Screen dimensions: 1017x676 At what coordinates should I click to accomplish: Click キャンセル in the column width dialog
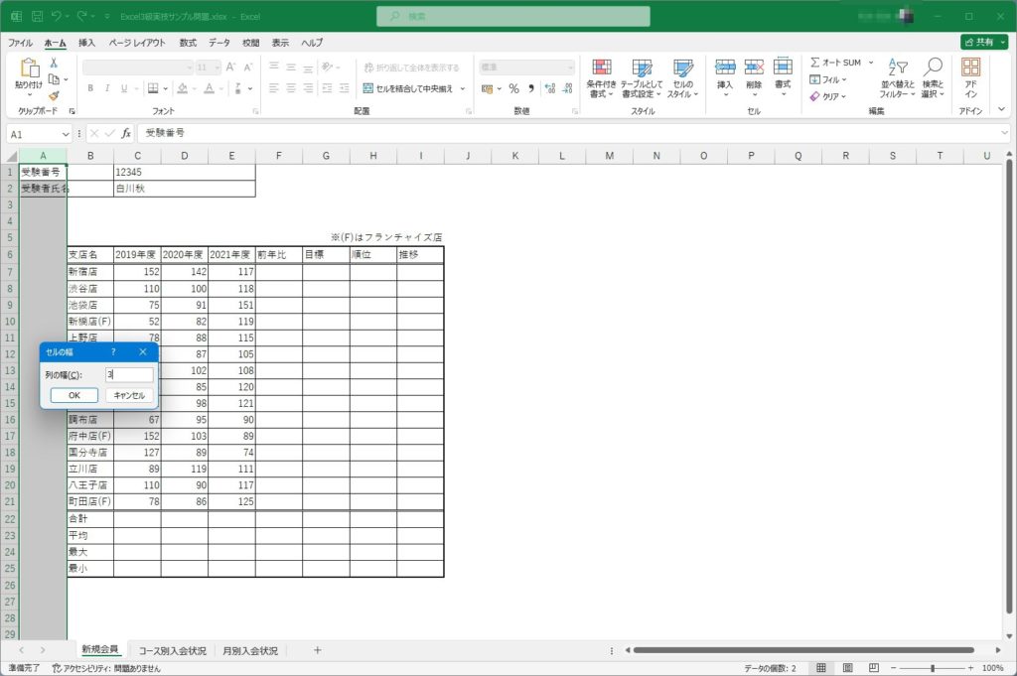pos(129,395)
